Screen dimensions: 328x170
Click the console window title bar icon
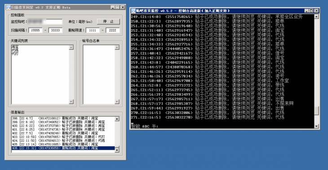[x=133, y=11]
